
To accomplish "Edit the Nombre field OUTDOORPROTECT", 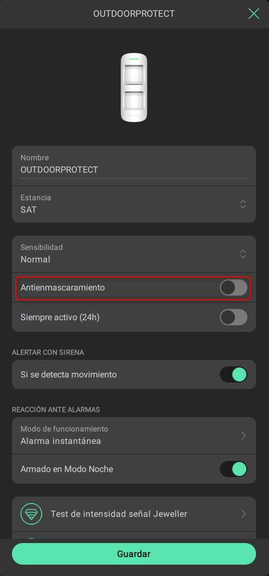I will (134, 170).
